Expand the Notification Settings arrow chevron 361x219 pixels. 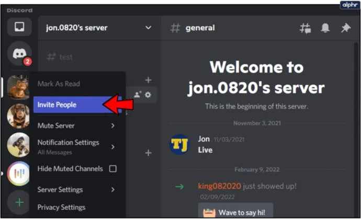coord(113,147)
